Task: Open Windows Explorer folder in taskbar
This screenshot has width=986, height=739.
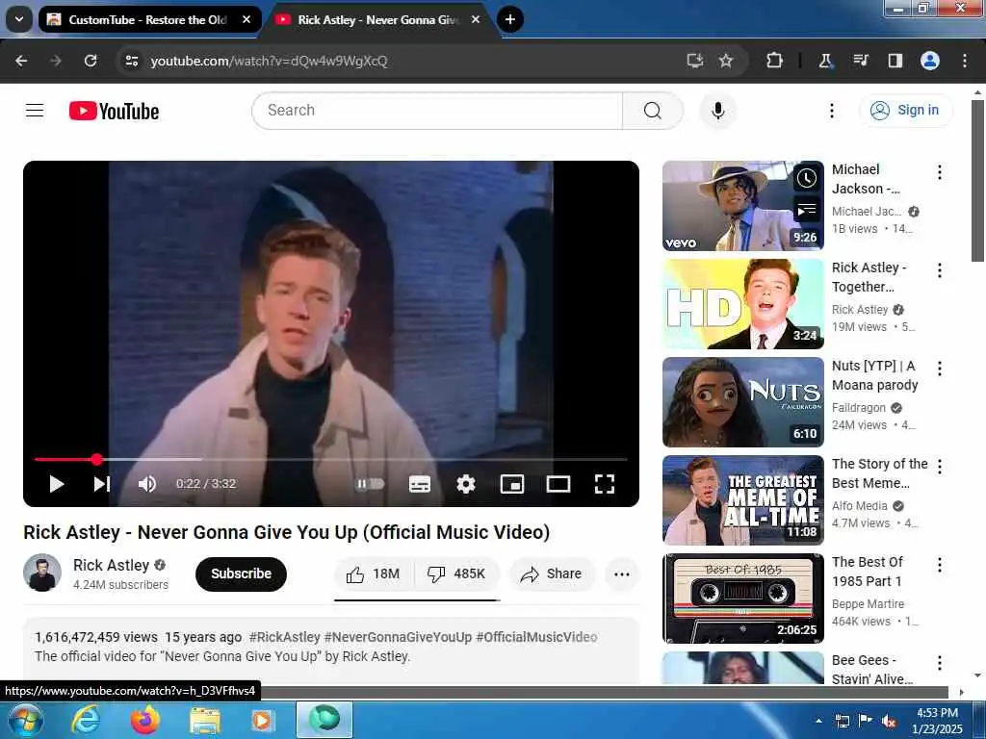Action: point(205,720)
